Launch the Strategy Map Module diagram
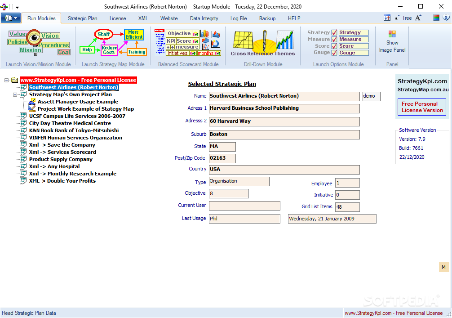 click(113, 43)
